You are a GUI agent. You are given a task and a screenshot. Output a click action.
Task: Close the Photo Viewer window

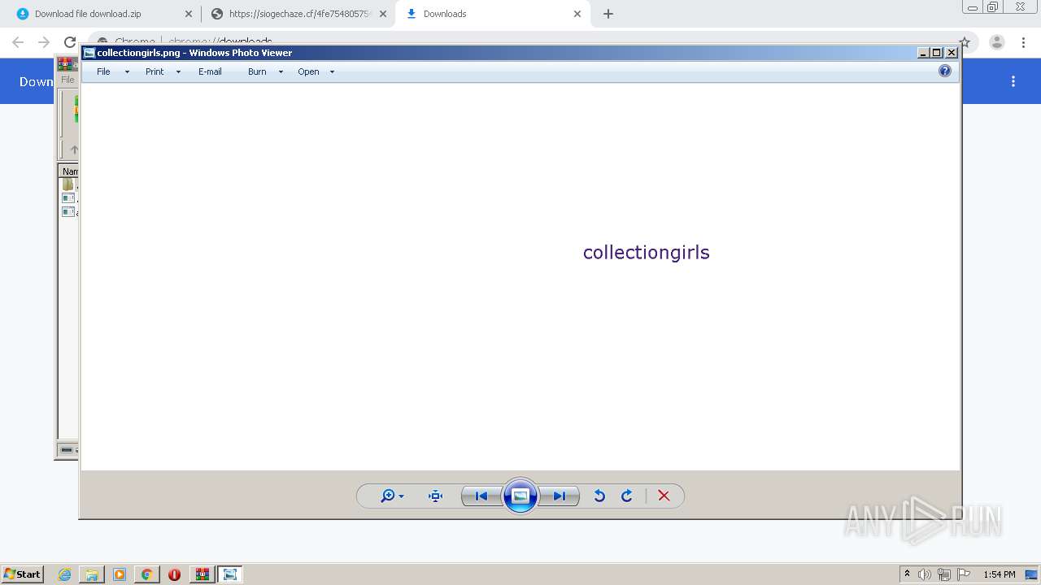coord(951,53)
